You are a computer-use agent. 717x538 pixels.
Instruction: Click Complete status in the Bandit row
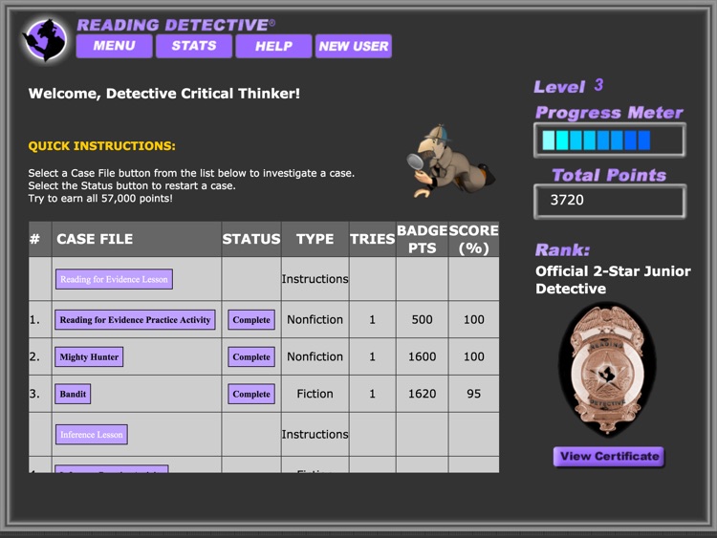coord(251,394)
